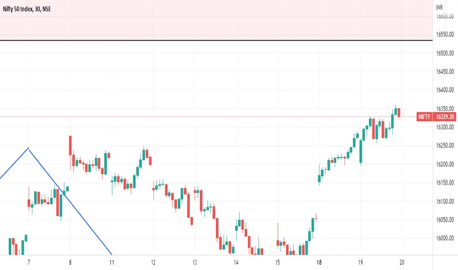Viewport: 458px width, 270px height.
Task: Click the 16000.00 price axis label
Action: tap(445, 238)
